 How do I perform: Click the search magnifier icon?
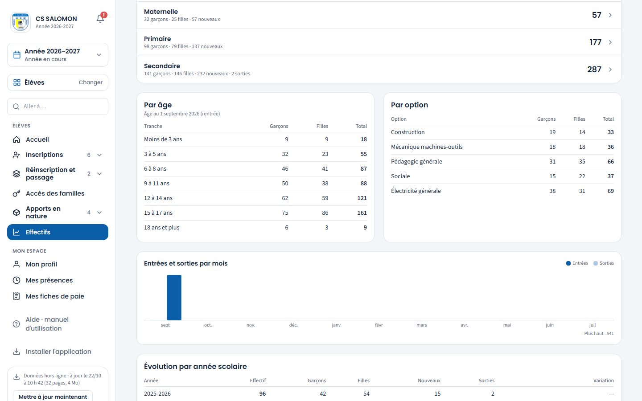tap(16, 106)
